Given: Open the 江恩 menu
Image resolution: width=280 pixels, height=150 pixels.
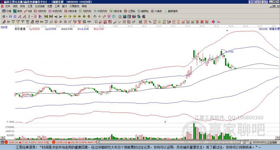Looking at the screenshot, I should 30,6.
